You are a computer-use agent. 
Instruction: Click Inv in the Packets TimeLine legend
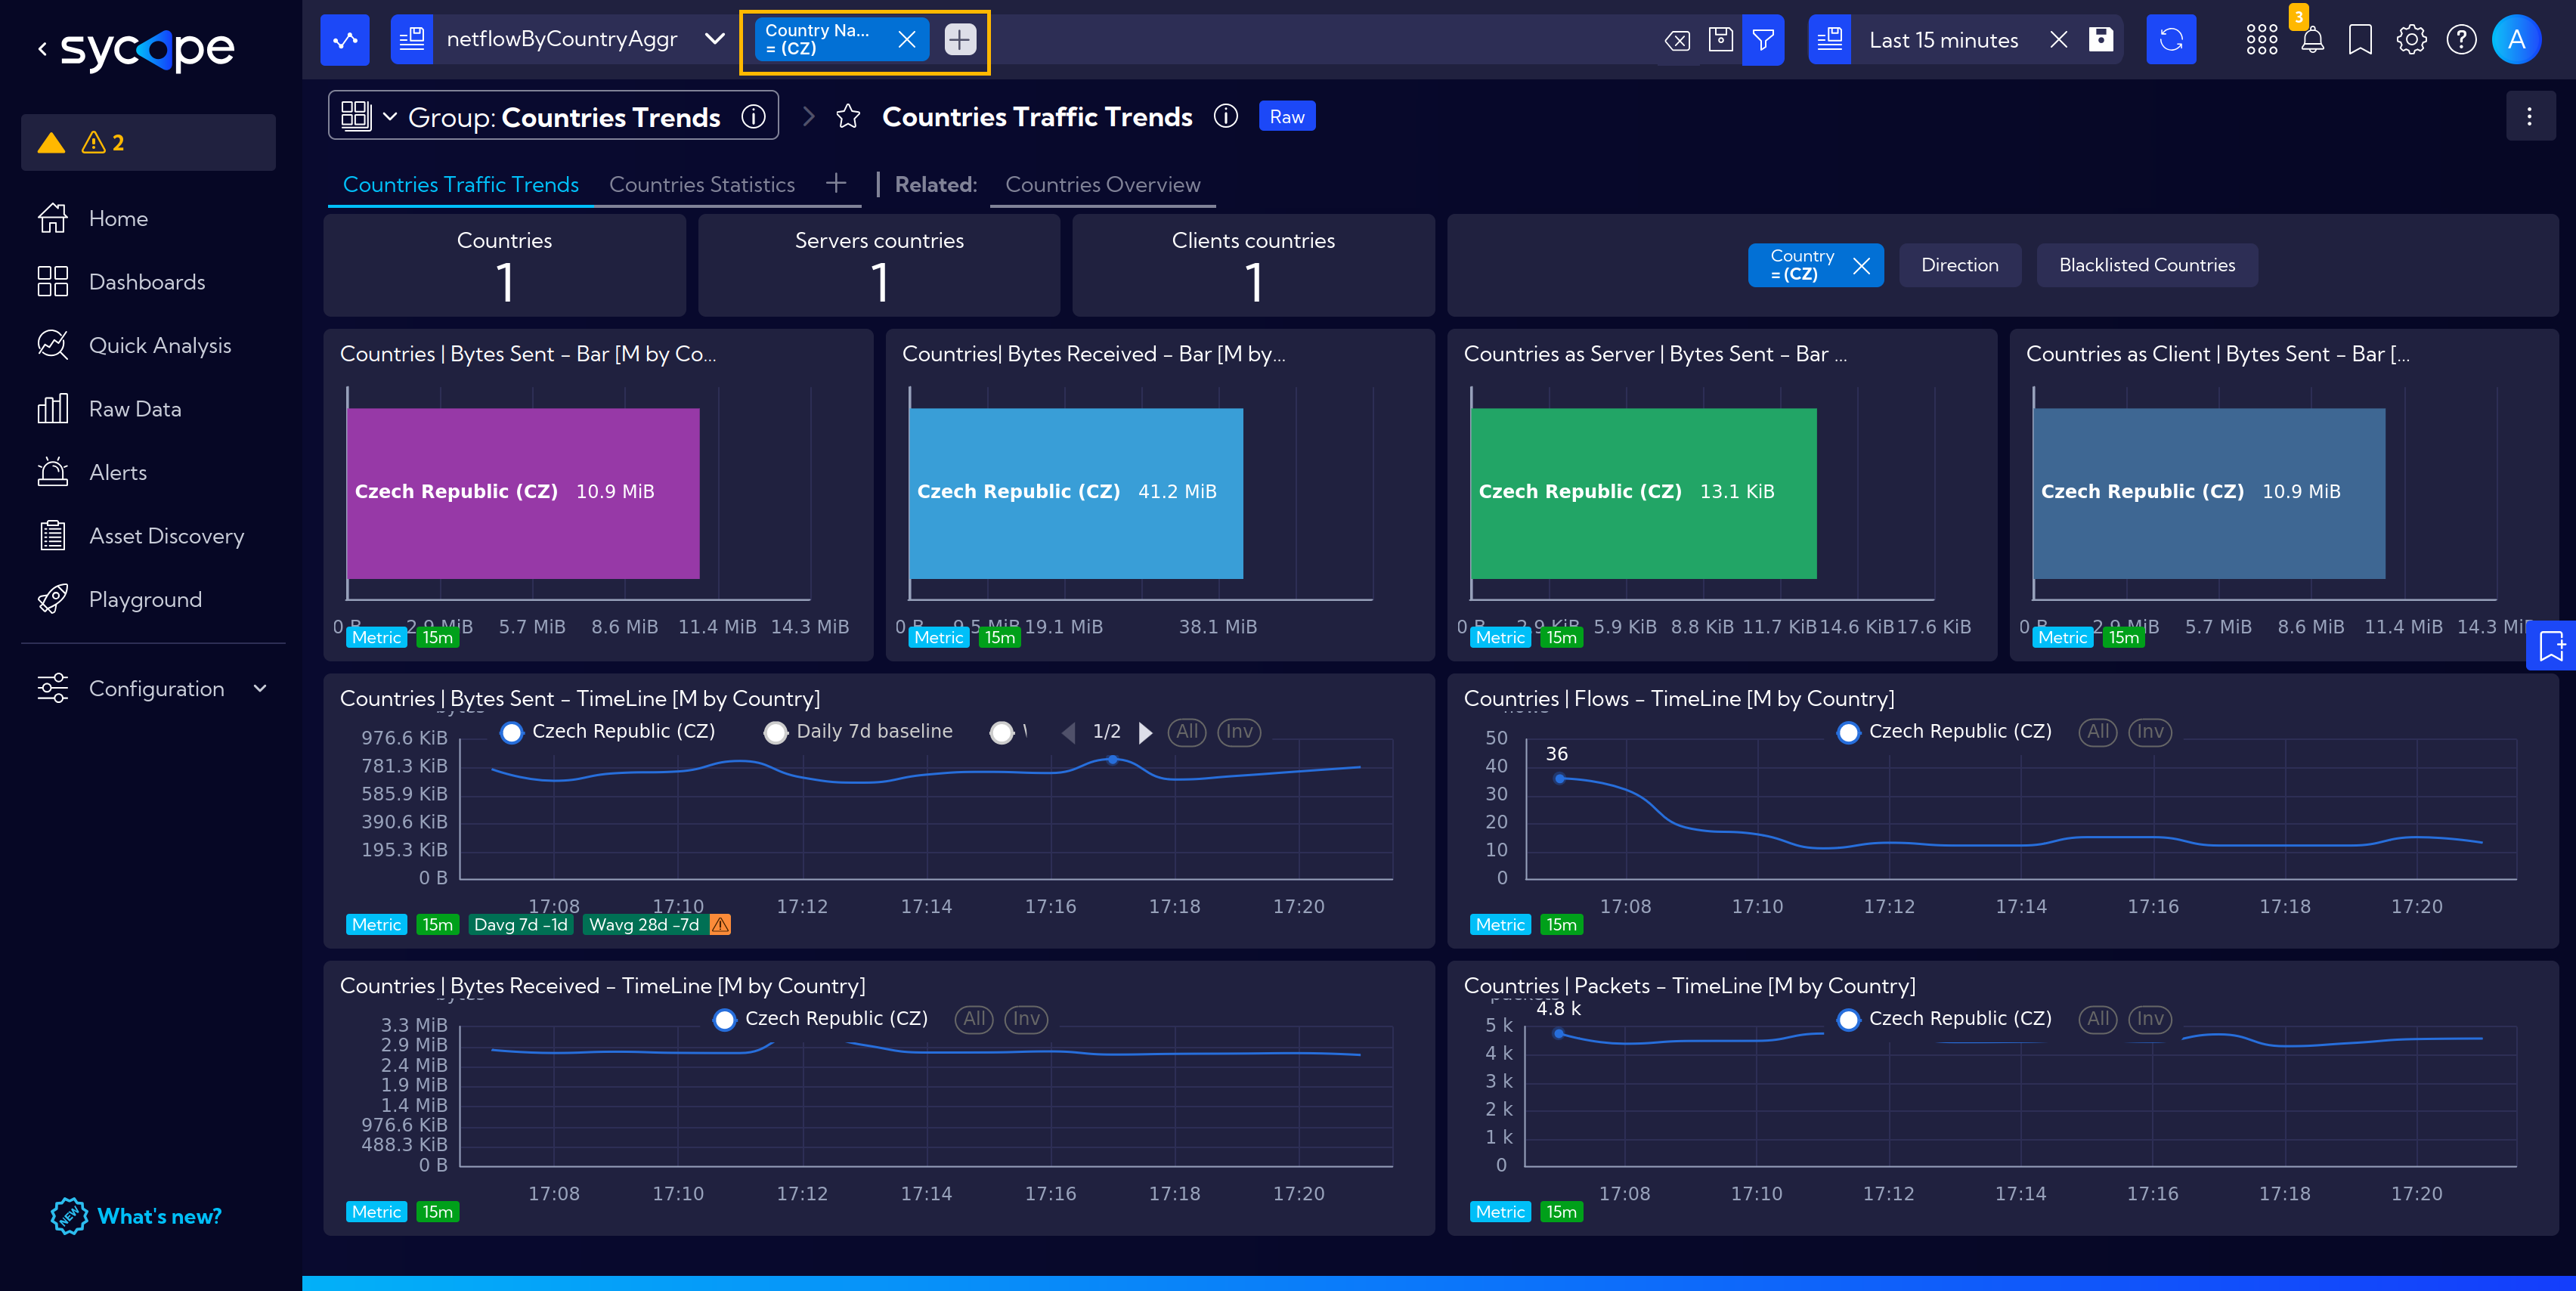[2149, 1019]
